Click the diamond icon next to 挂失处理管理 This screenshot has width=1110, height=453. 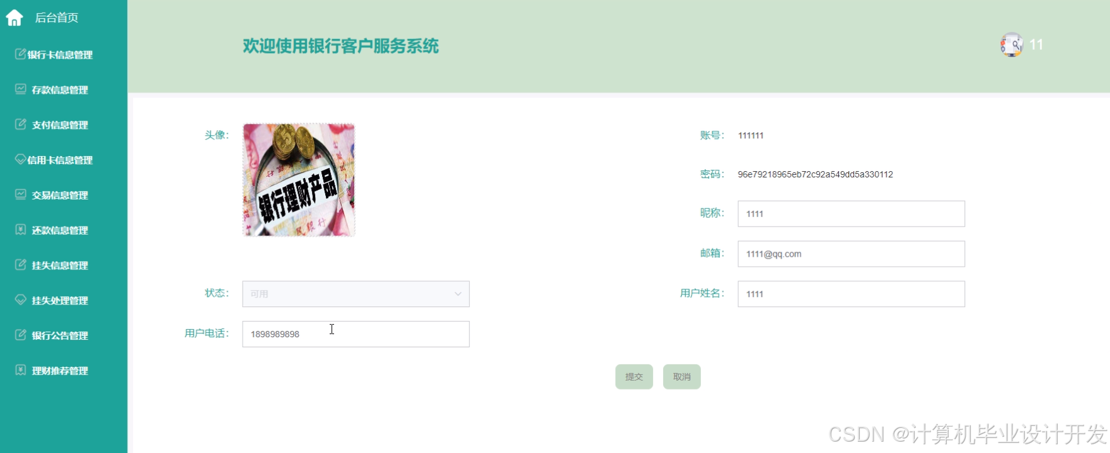coord(21,300)
